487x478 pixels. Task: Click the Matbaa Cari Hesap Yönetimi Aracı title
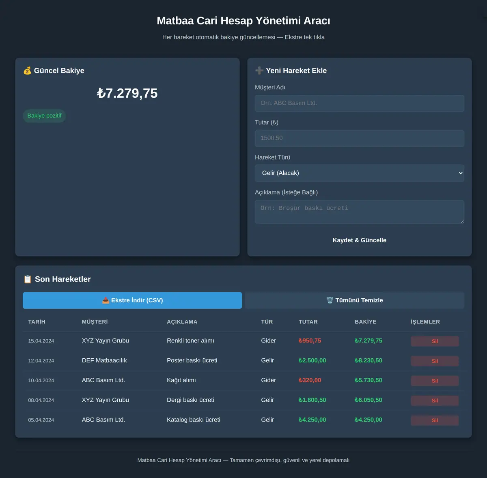243,21
